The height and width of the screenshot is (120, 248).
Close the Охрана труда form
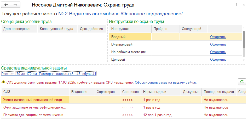tap(244, 5)
